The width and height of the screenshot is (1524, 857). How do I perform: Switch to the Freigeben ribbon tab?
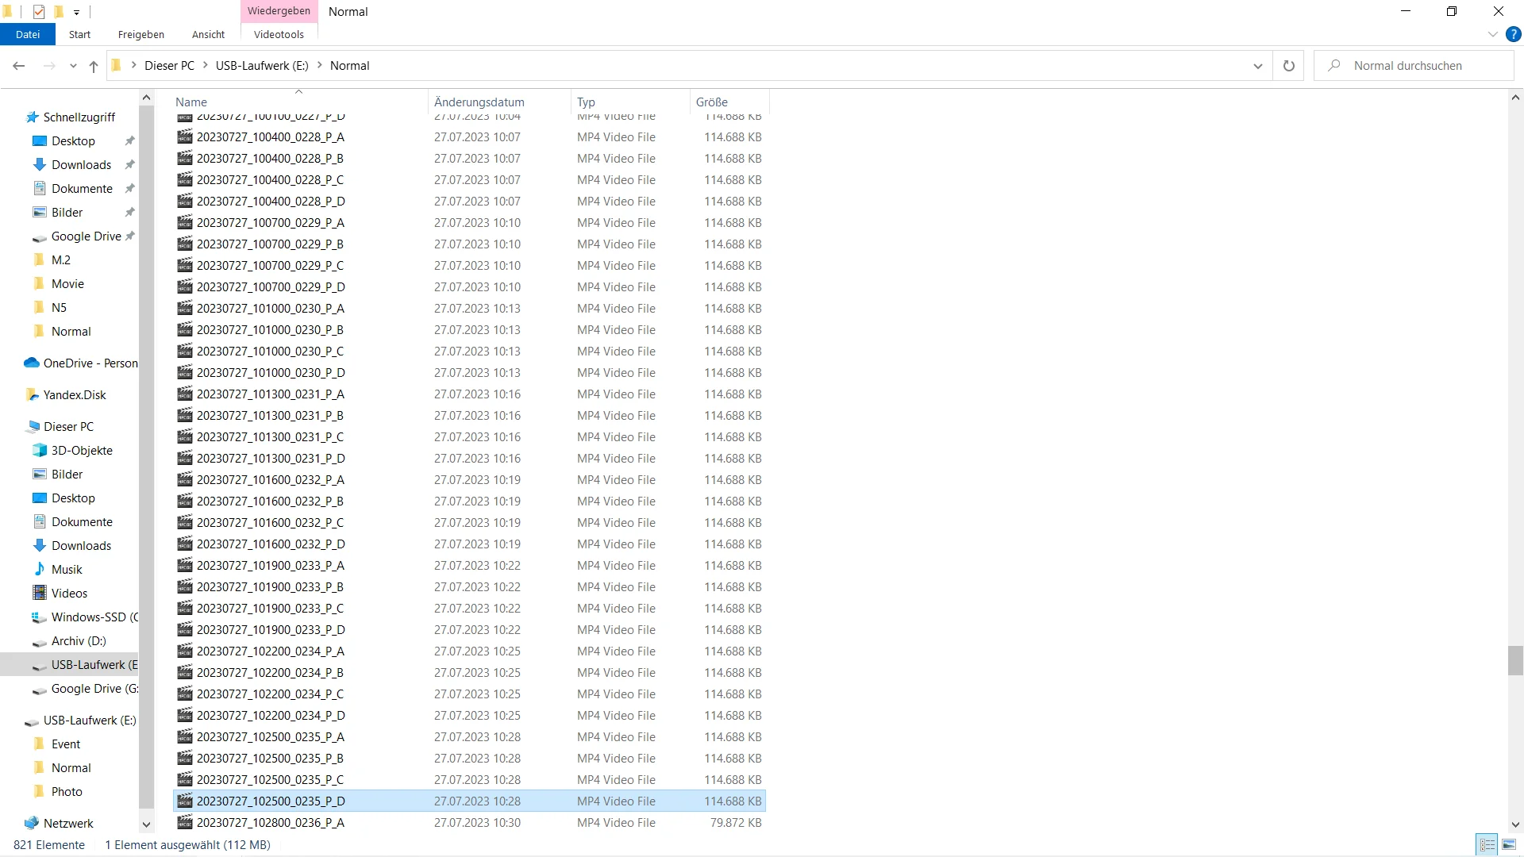[x=141, y=34]
